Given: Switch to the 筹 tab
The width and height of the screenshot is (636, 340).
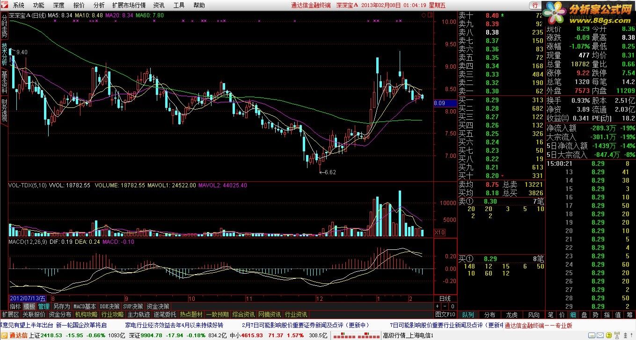Looking at the screenshot, I should (629, 315).
